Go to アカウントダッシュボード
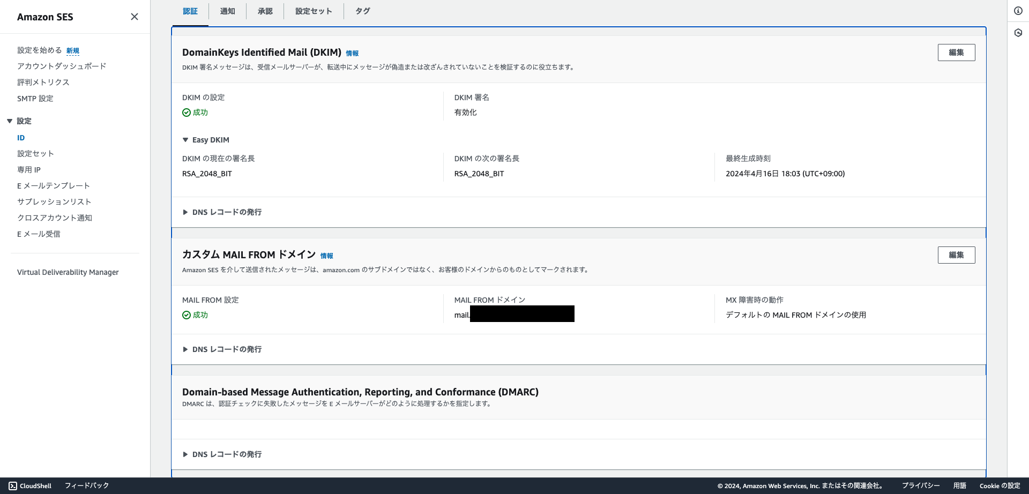This screenshot has height=494, width=1029. [62, 66]
